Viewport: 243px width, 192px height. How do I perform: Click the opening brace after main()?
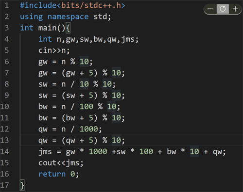[68, 28]
